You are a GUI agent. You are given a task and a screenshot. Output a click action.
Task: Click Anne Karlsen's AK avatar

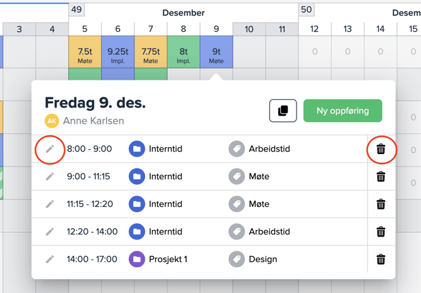click(52, 121)
